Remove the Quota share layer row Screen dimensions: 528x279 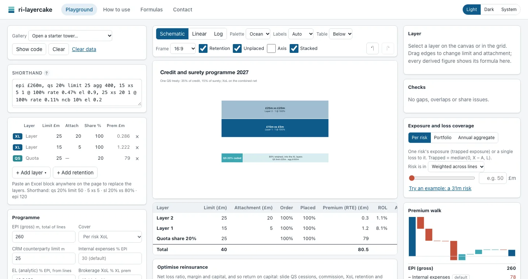137,159
